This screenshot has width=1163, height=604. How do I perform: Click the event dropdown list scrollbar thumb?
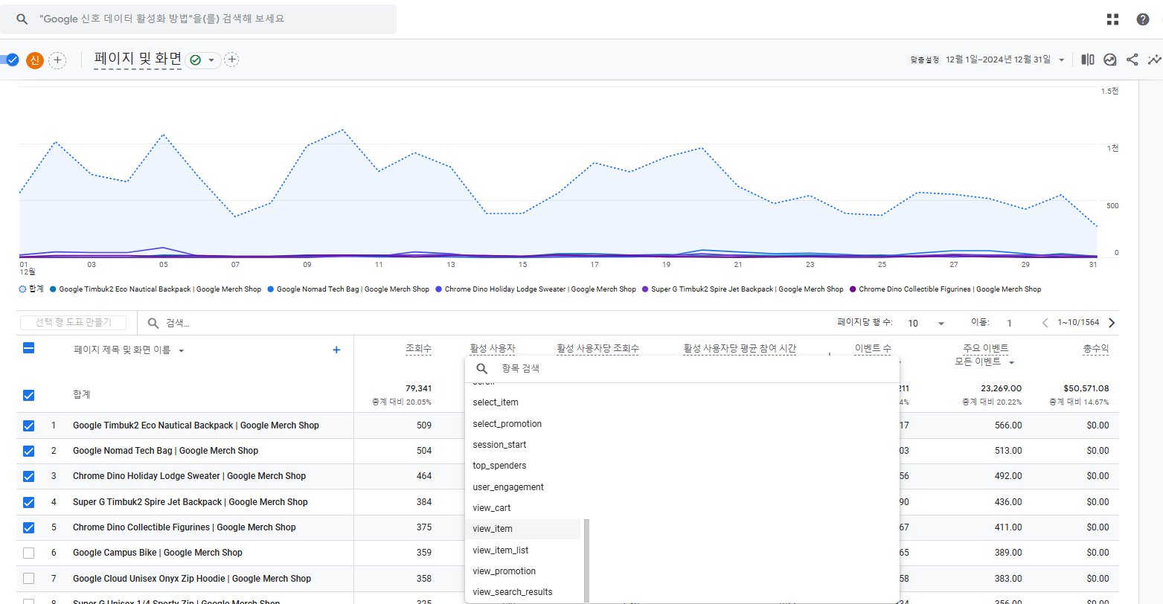586,561
